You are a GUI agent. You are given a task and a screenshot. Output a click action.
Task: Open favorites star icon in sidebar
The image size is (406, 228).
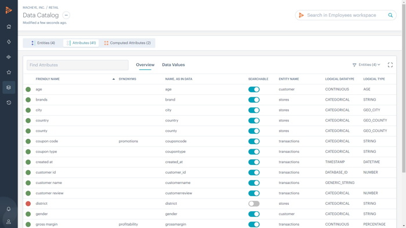coord(9,72)
